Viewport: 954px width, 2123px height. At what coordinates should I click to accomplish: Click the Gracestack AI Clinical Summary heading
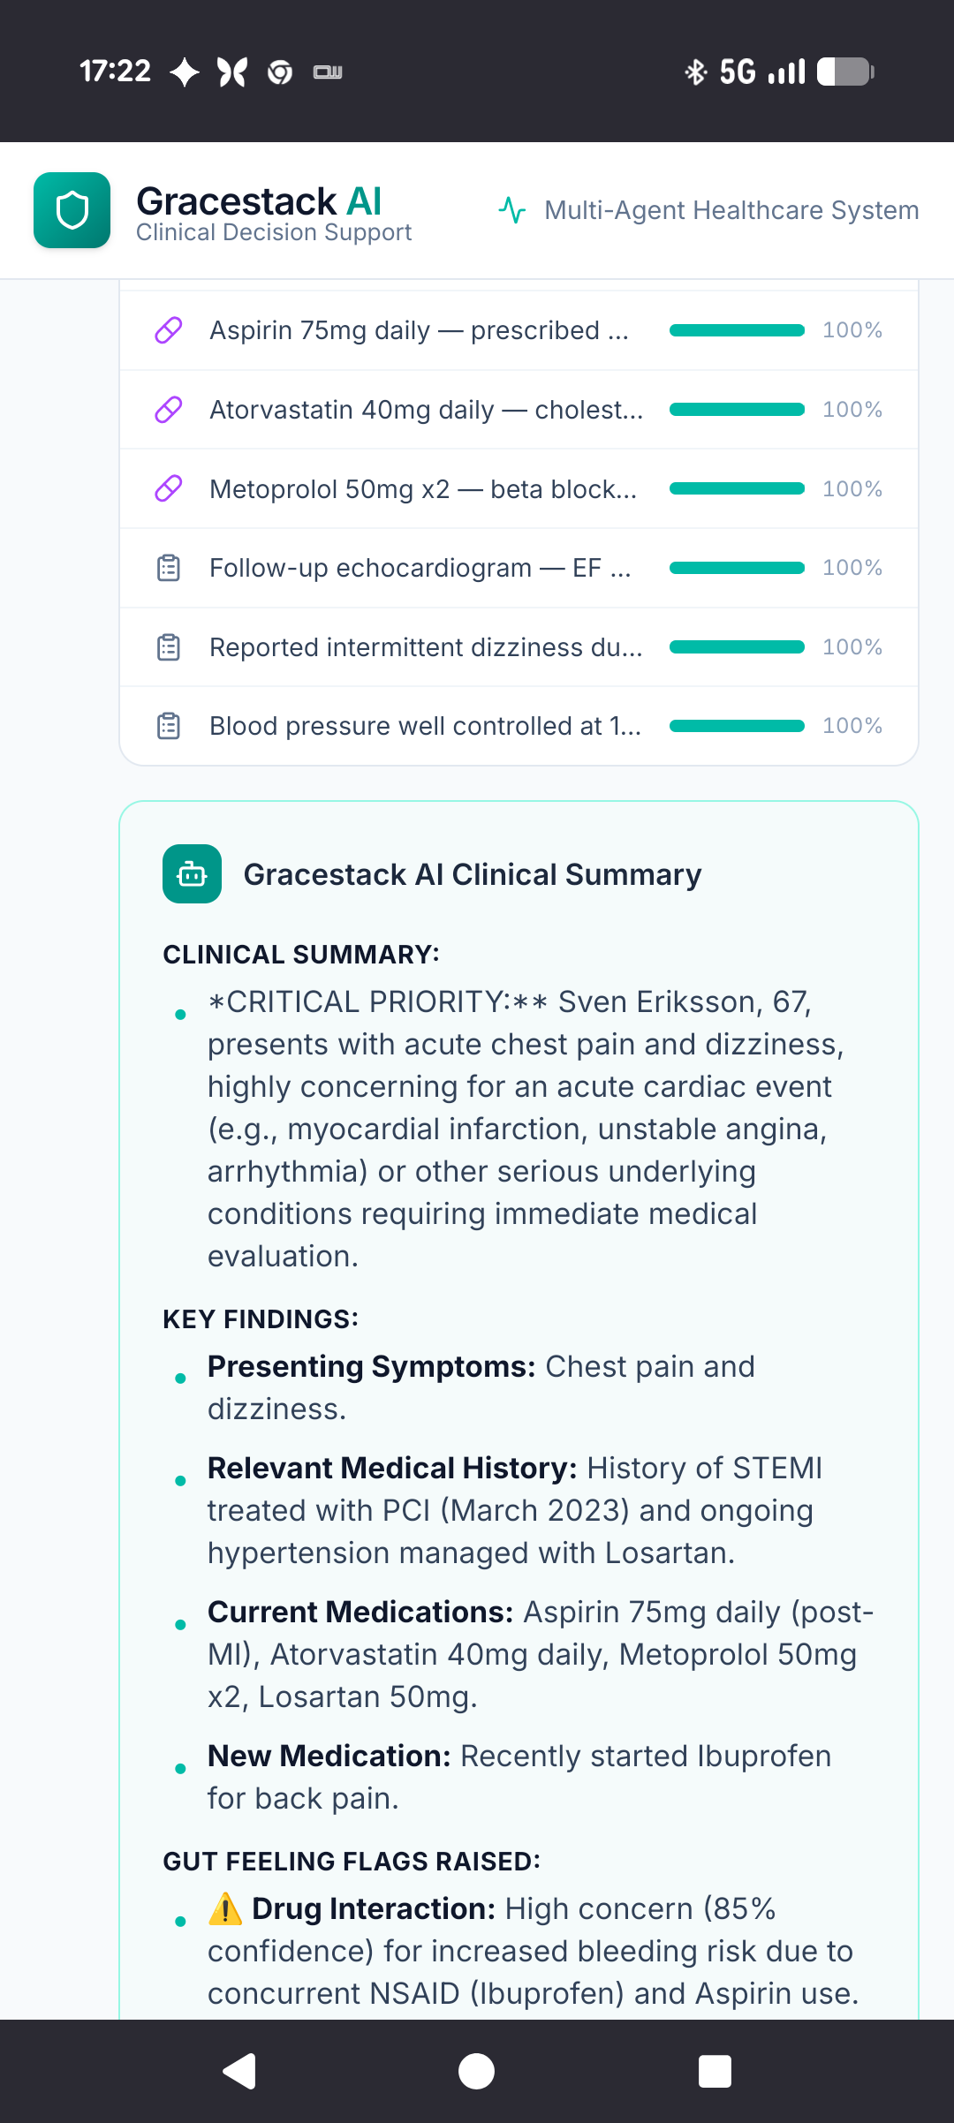tap(472, 874)
